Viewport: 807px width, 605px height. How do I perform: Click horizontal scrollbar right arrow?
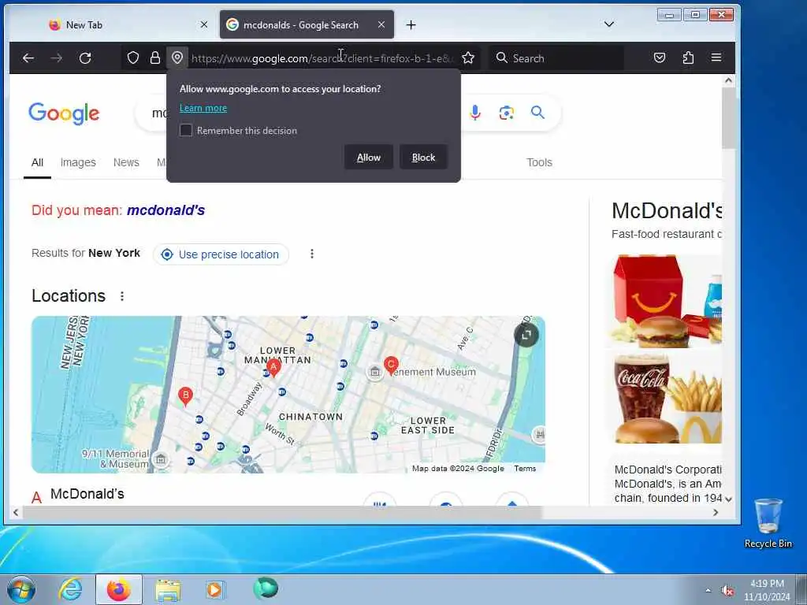[x=716, y=512]
